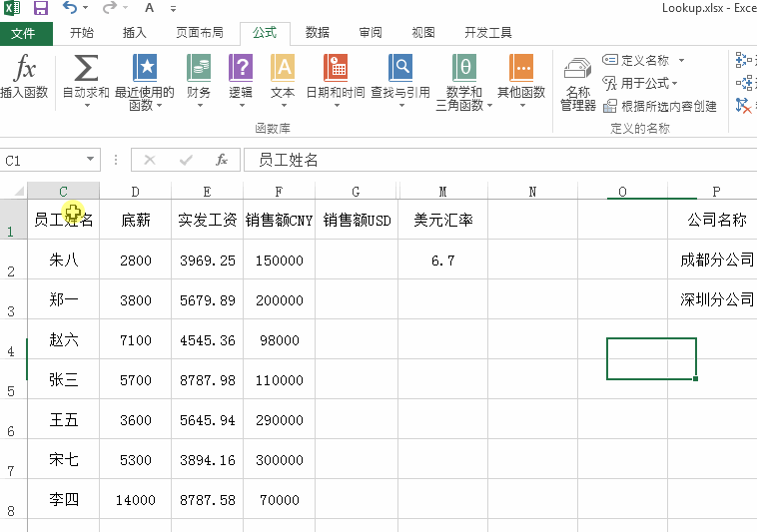
Task: Switch to the View (视图) tab
Action: point(423,33)
